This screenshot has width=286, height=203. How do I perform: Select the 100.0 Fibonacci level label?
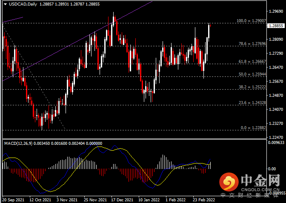point(251,20)
